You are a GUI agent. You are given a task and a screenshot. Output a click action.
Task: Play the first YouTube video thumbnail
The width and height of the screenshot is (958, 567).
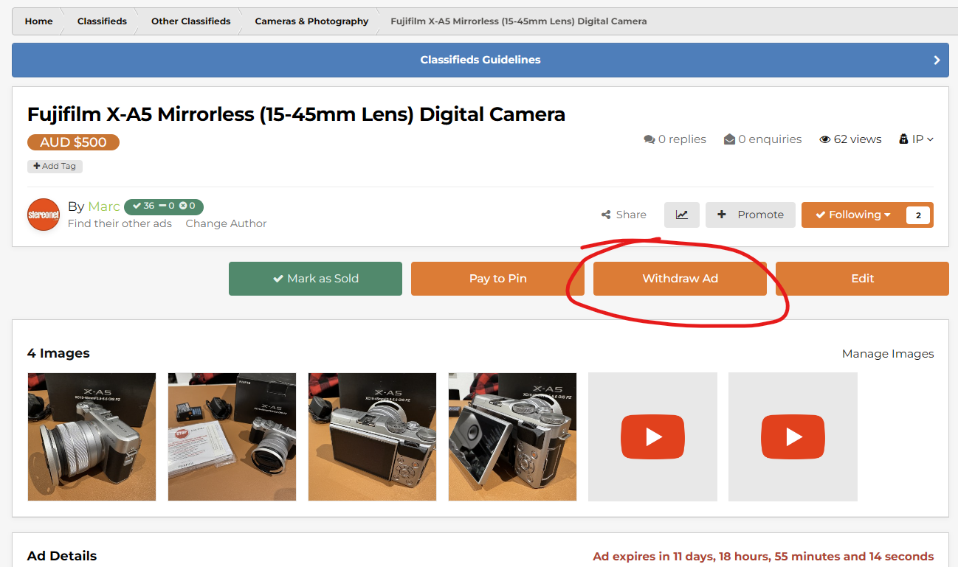pos(652,436)
